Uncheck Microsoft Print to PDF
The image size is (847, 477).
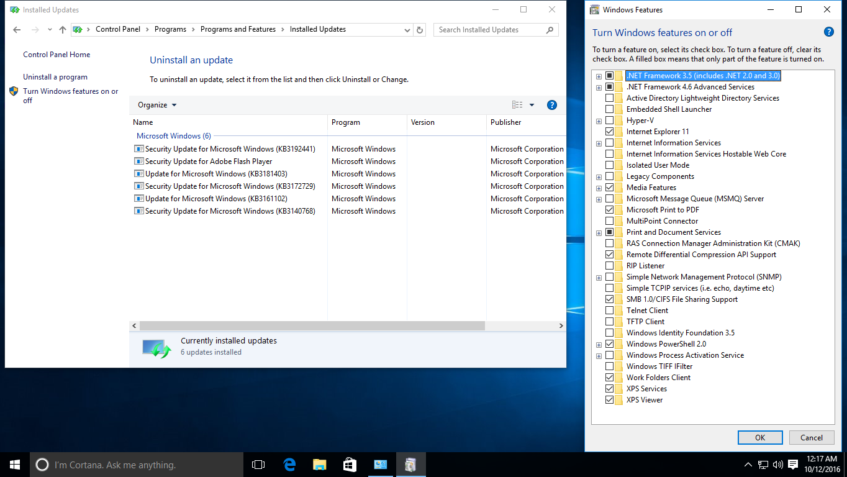[609, 210]
